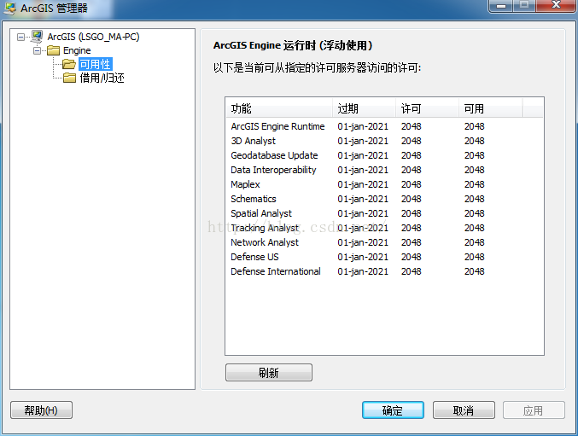The image size is (578, 436).
Task: Select the 可用性 tree item
Action: (x=95, y=64)
